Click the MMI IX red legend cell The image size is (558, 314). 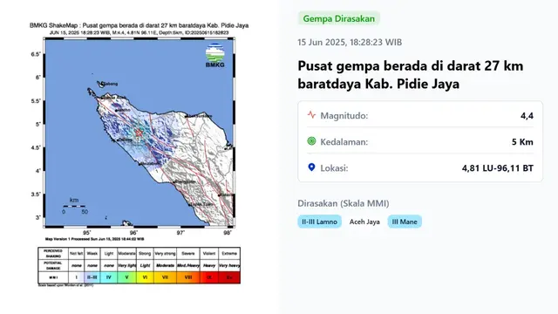pos(209,277)
